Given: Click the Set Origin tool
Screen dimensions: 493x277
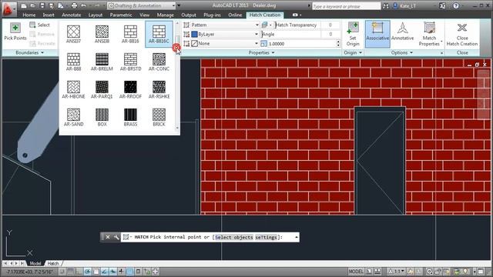Looking at the screenshot, I should tap(353, 34).
